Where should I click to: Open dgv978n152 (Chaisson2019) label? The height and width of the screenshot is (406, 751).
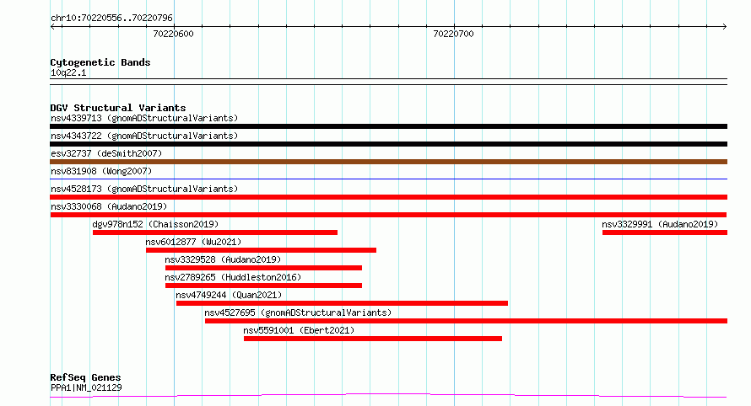click(155, 224)
